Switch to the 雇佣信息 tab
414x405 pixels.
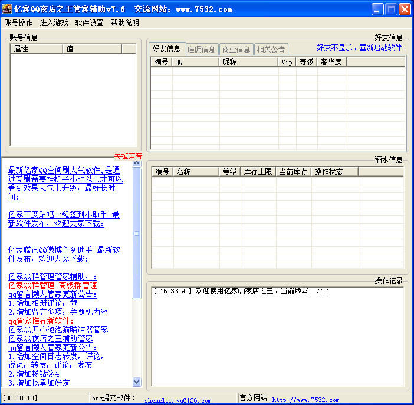coord(202,50)
